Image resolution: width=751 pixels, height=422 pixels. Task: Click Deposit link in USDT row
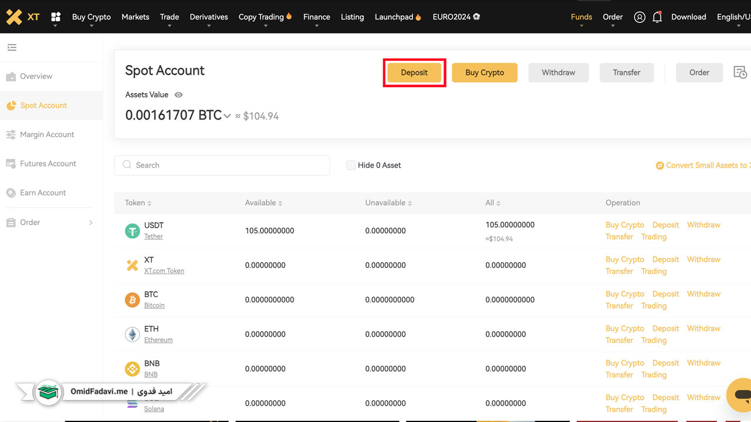665,225
